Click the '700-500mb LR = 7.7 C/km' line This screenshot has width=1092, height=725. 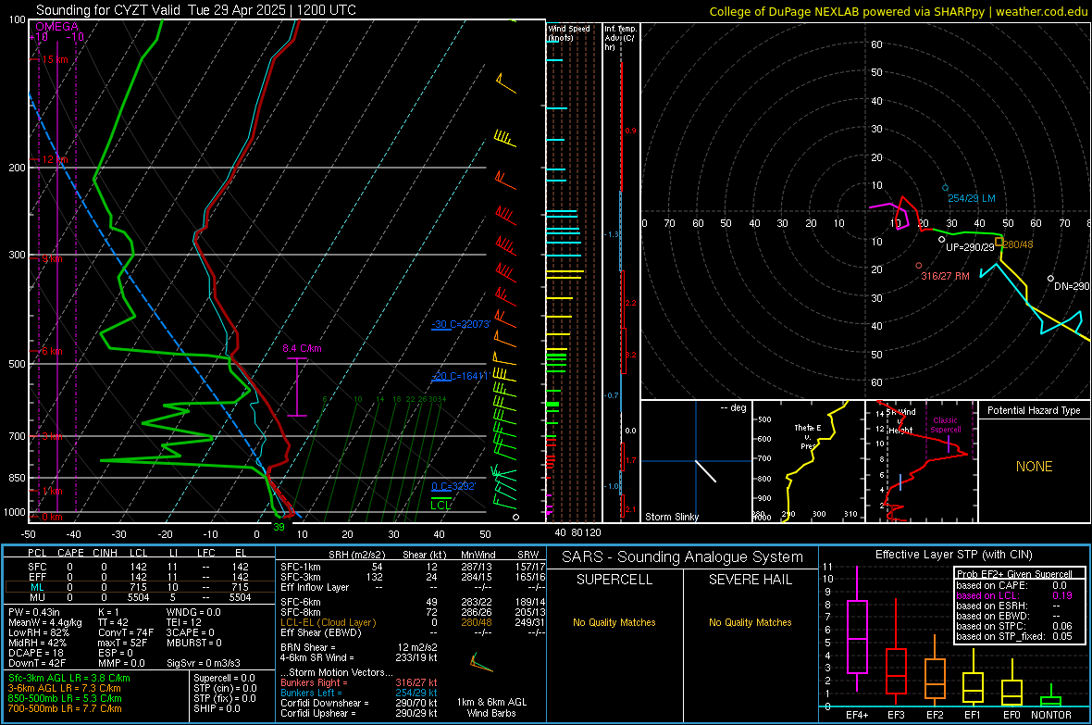(65, 708)
